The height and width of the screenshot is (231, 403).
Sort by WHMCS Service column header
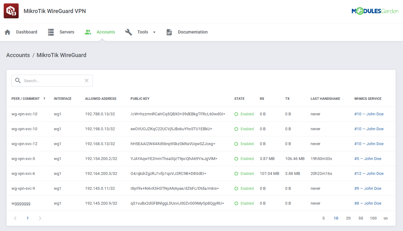(368, 99)
